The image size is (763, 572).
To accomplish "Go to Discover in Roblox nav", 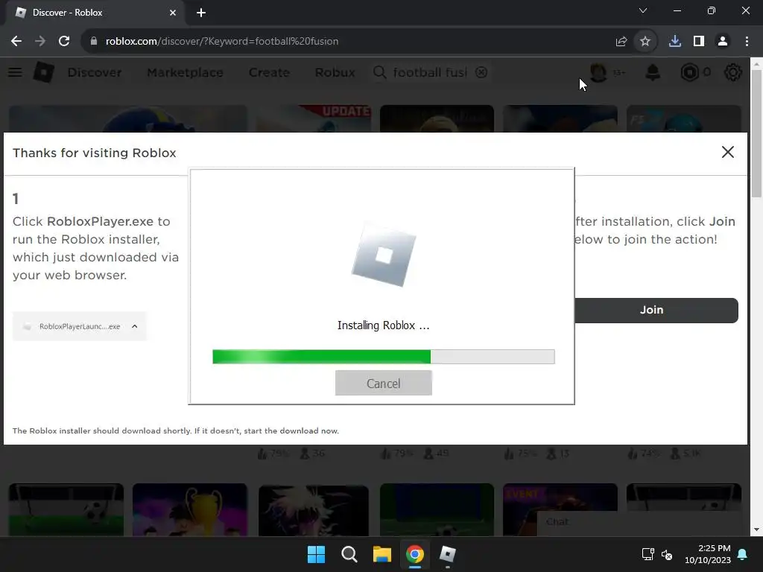I will coord(95,72).
